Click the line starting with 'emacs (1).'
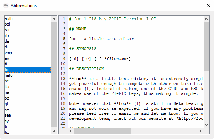Viewport: 214px width, 139px height. point(136,89)
